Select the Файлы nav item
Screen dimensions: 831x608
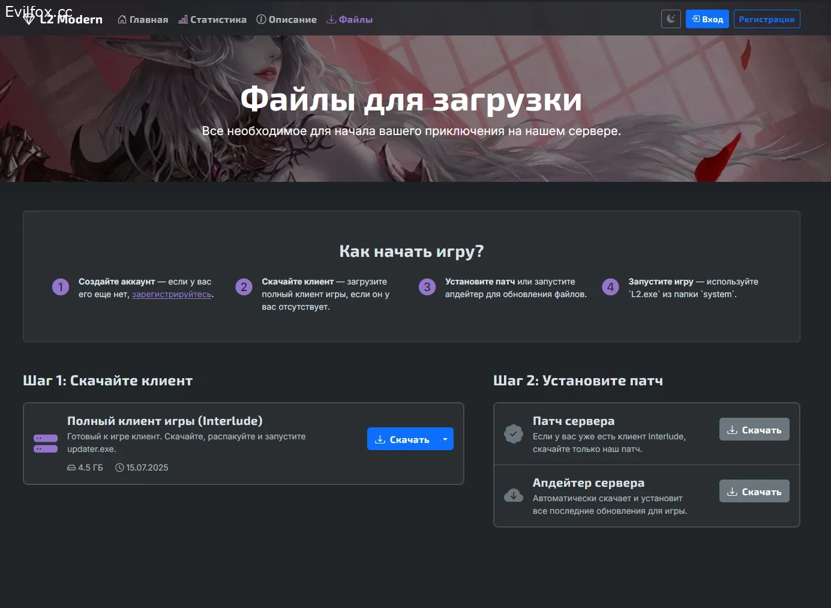tap(349, 20)
